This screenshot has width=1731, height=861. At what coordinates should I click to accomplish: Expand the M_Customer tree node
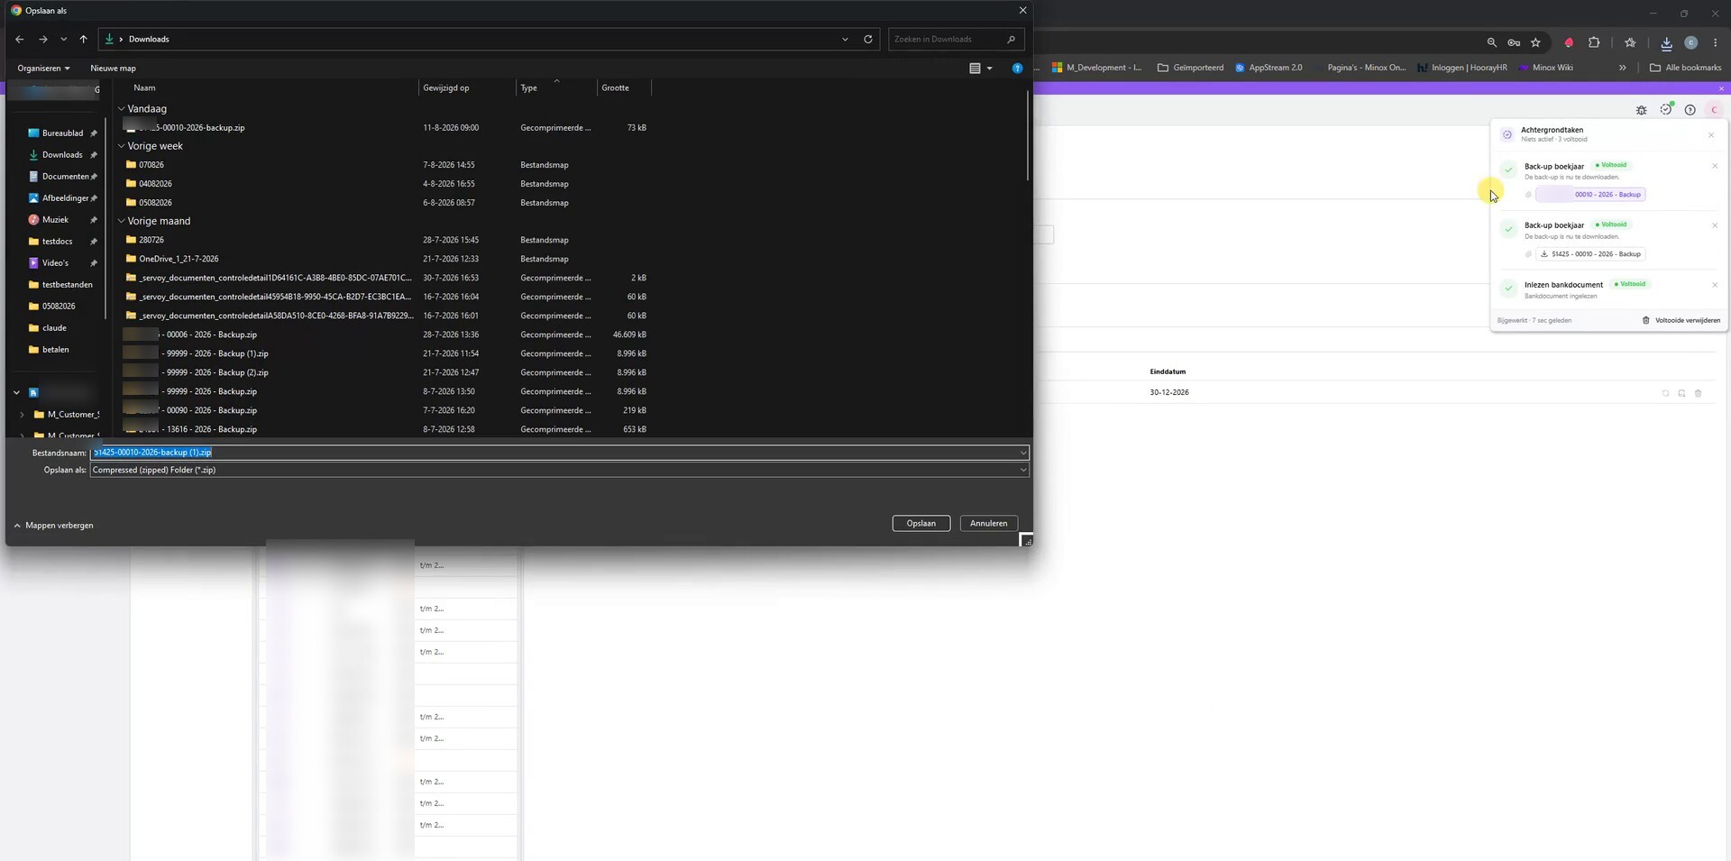pyautogui.click(x=22, y=415)
